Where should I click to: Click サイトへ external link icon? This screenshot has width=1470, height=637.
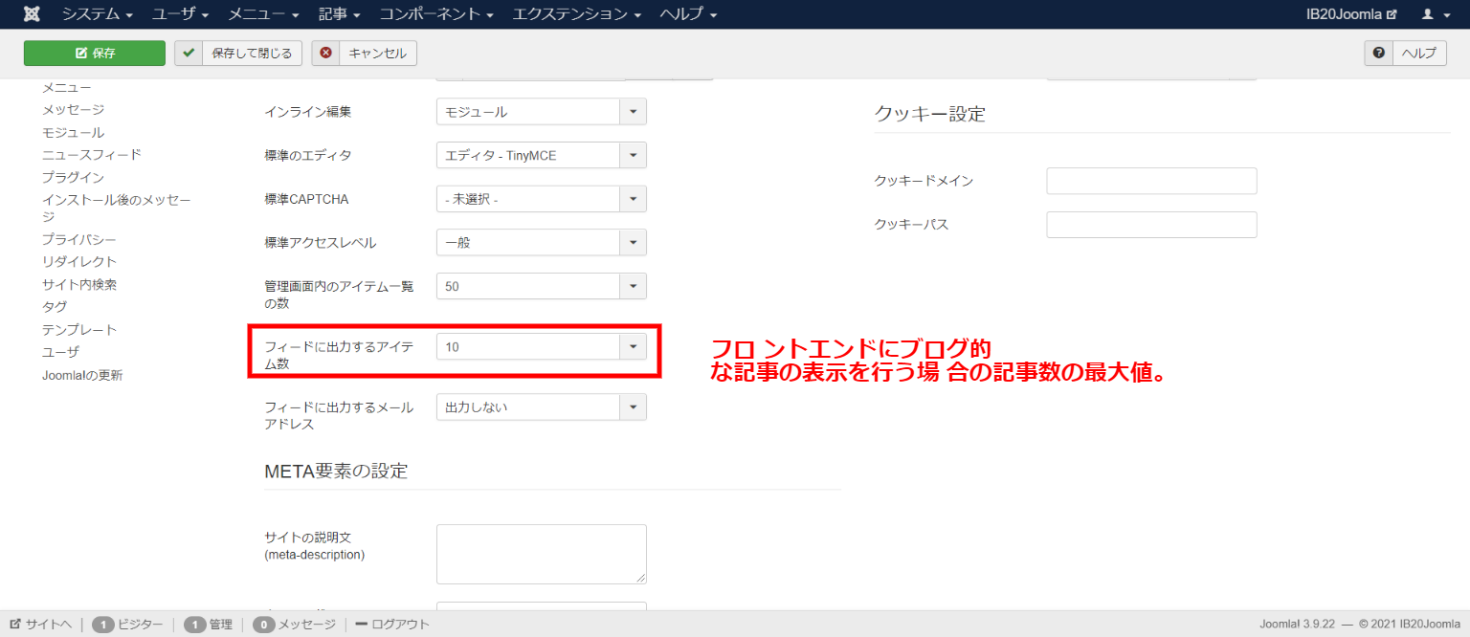(15, 625)
